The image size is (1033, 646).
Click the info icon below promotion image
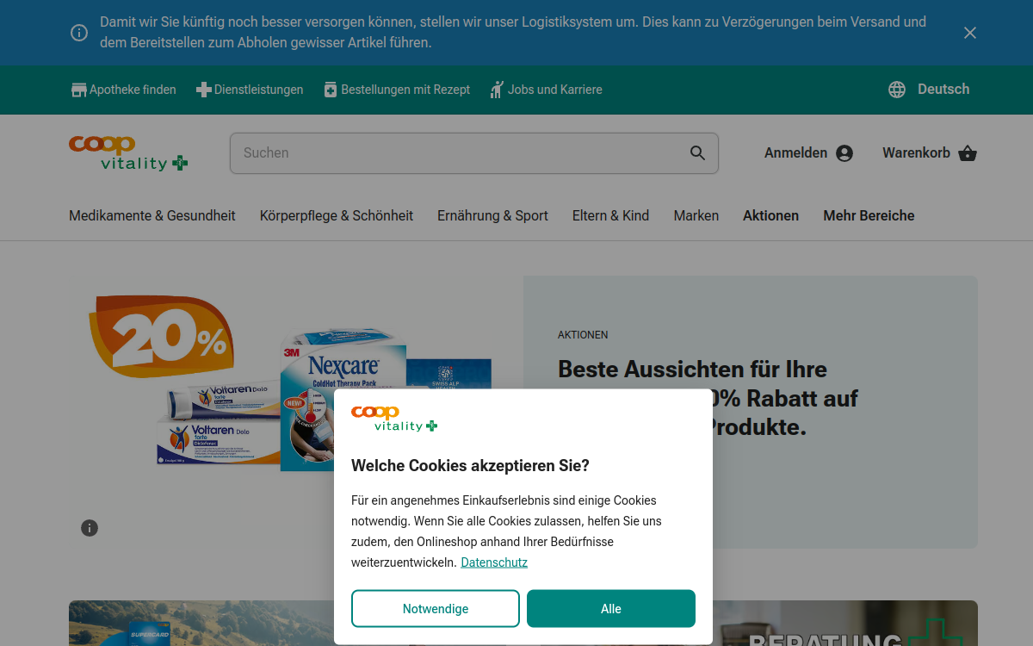click(90, 528)
